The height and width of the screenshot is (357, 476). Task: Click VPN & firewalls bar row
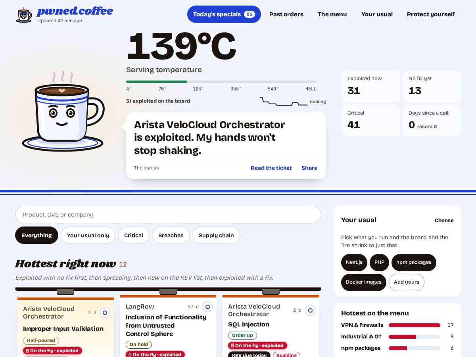click(x=397, y=325)
